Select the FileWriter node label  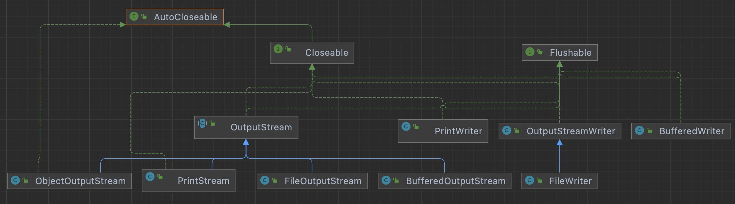(570, 181)
